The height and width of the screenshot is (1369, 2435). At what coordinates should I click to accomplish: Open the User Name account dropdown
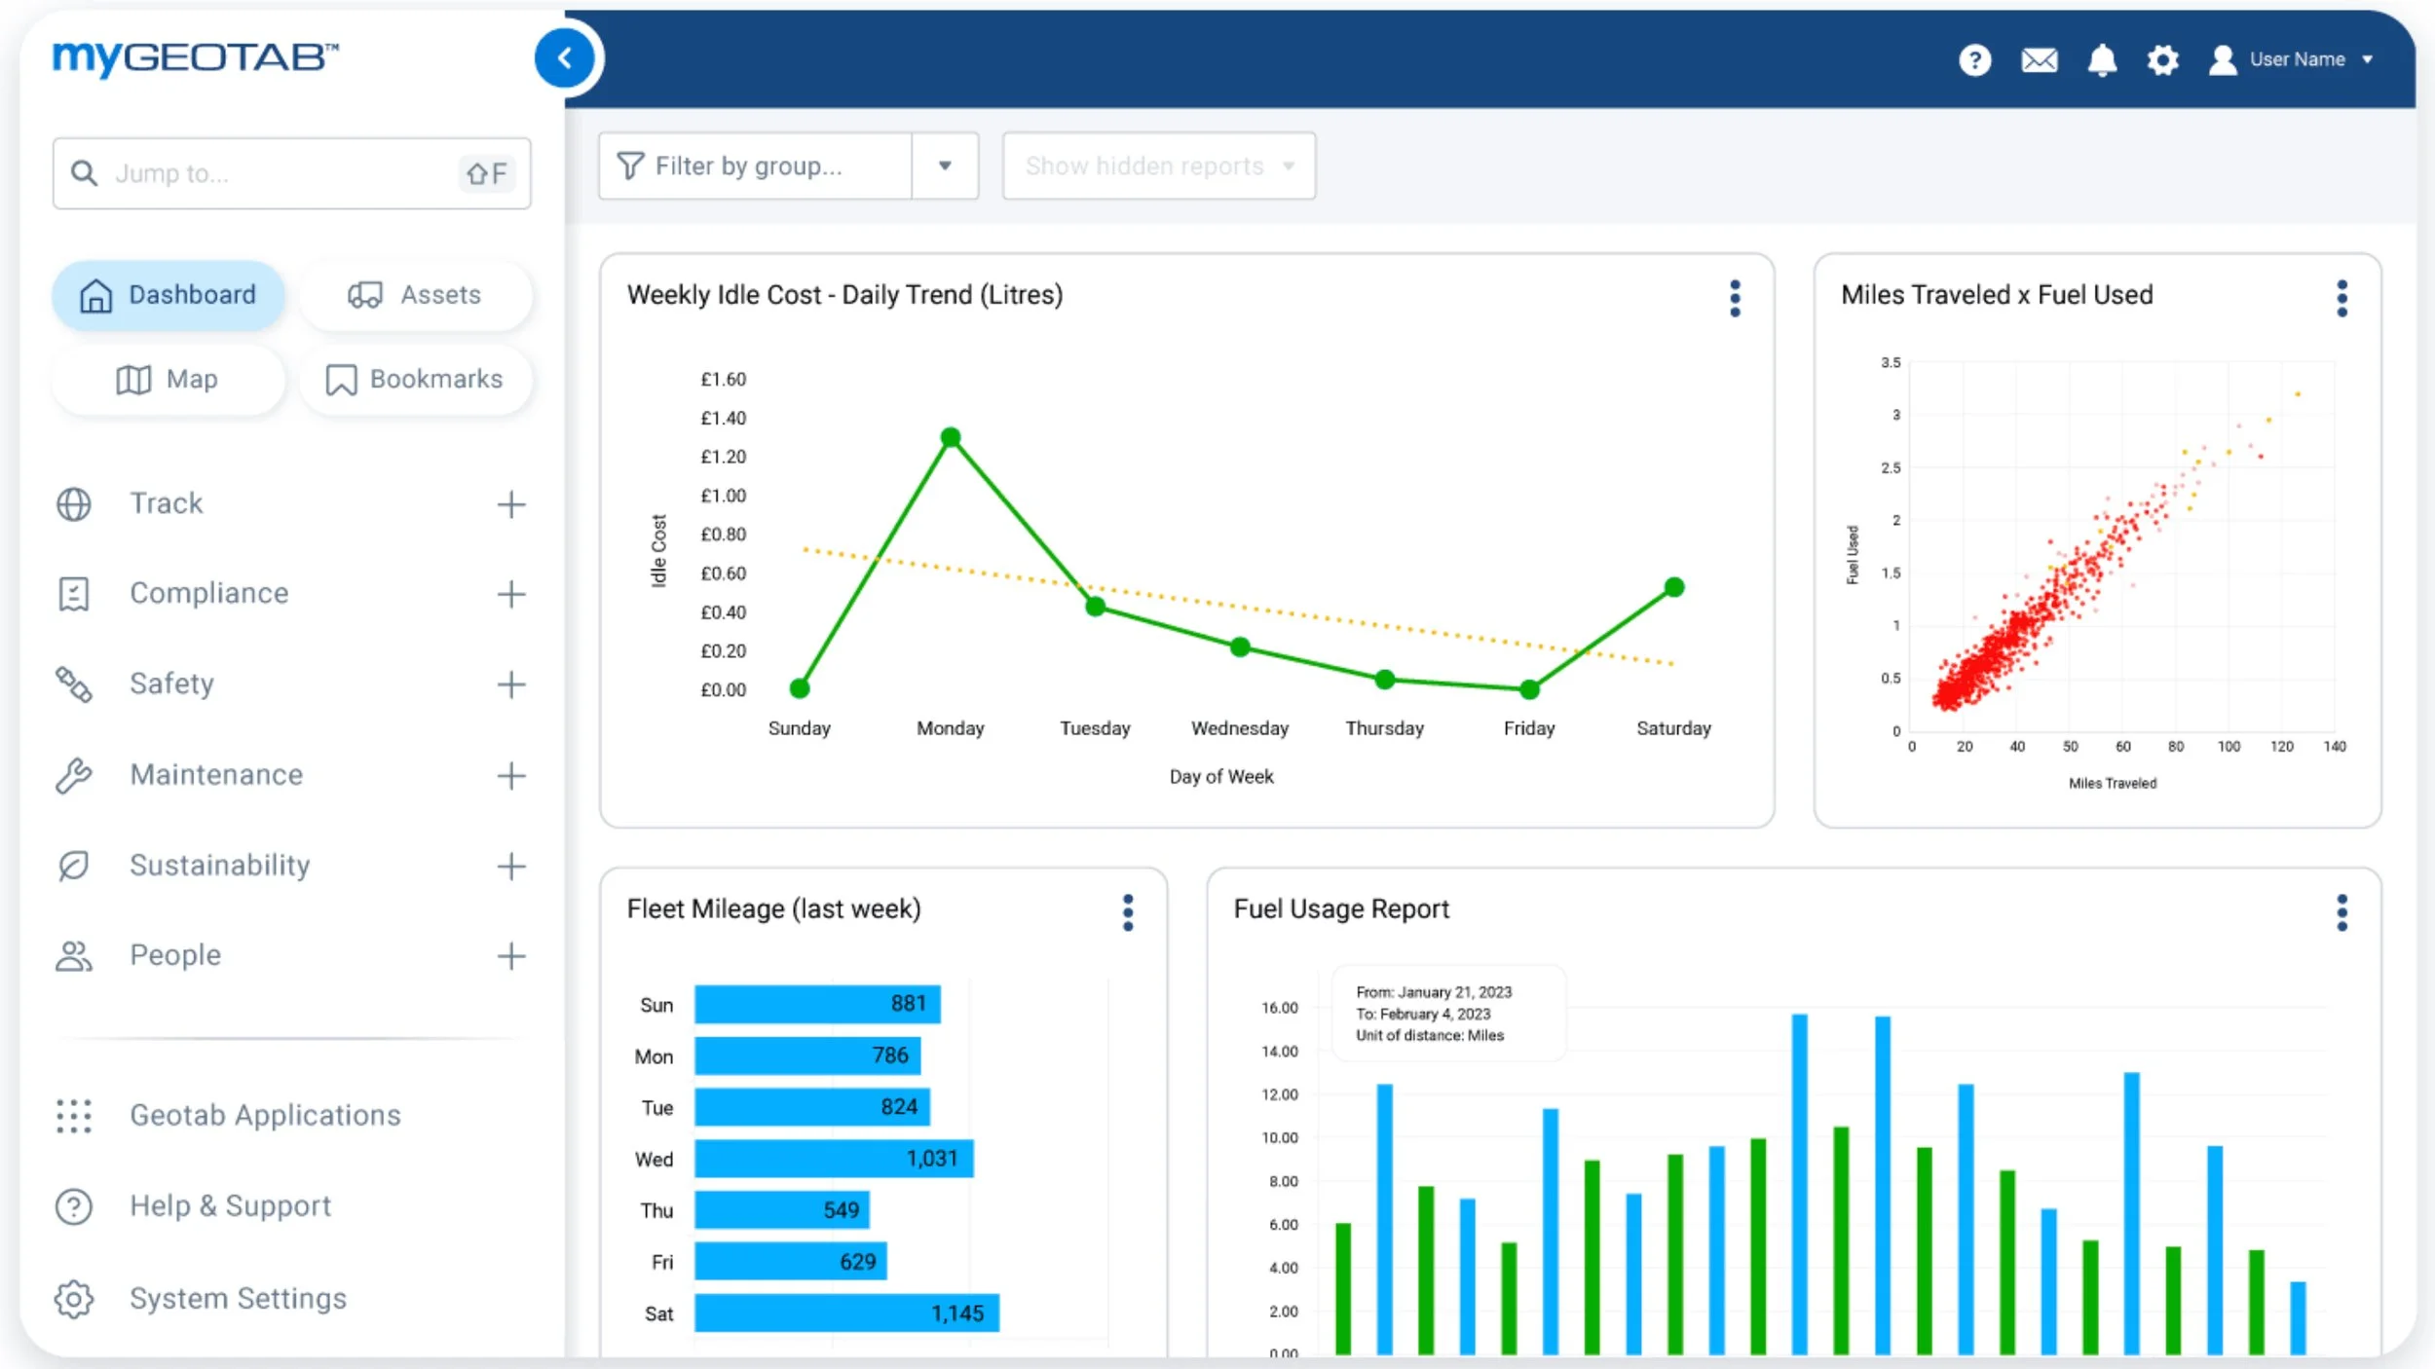click(2297, 60)
